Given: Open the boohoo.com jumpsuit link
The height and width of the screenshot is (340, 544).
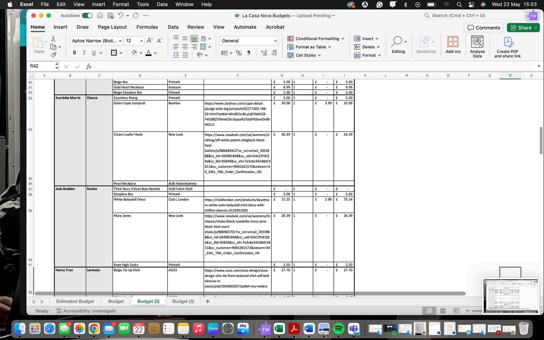Looking at the screenshot, I should coord(237,114).
